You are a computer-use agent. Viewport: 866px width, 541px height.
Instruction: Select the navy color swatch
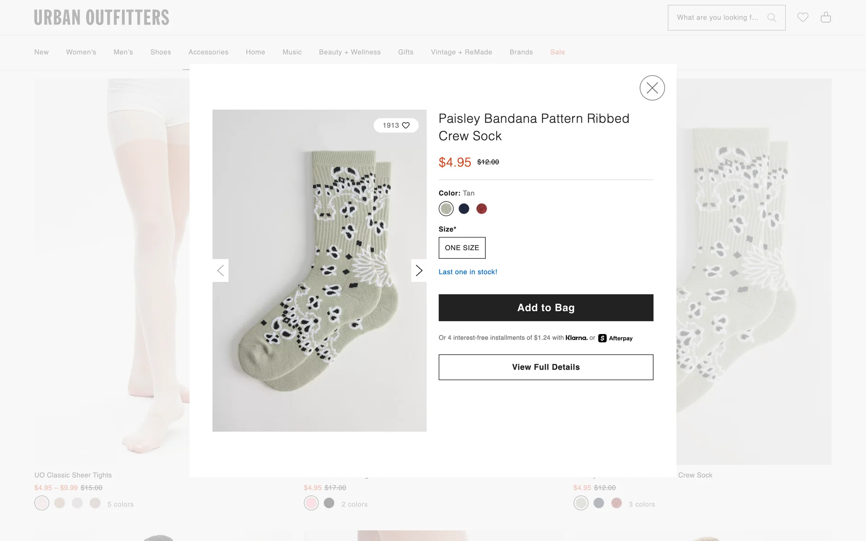coord(464,209)
